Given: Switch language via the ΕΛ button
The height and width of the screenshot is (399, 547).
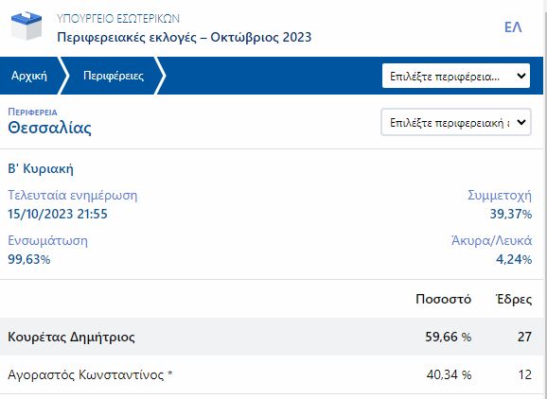Looking at the screenshot, I should click(513, 27).
